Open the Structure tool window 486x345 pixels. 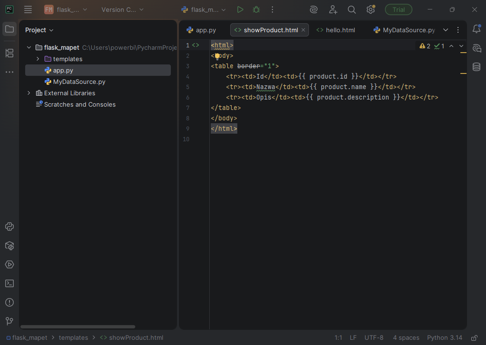pyautogui.click(x=9, y=53)
